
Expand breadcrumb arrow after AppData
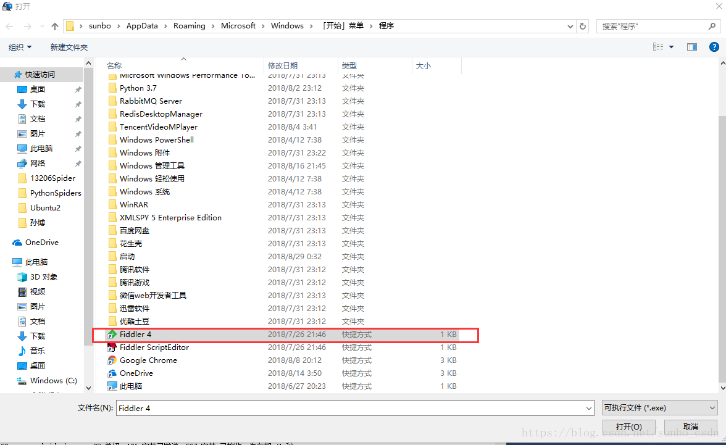(x=165, y=27)
